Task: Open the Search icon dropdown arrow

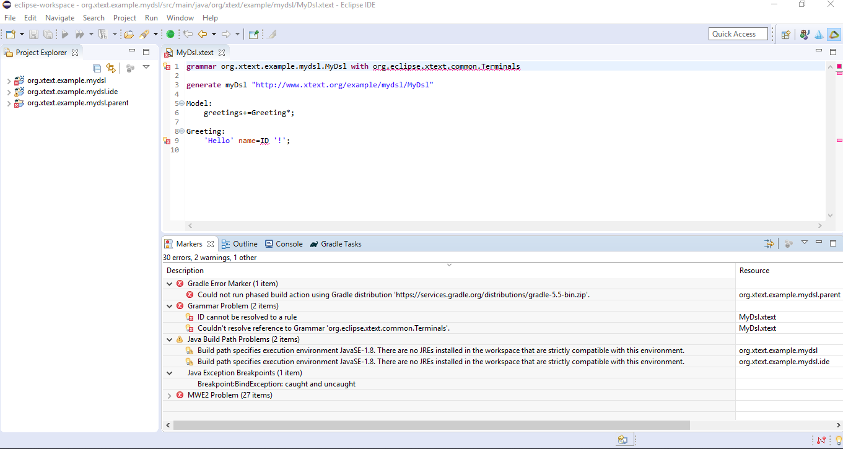Action: (x=155, y=35)
